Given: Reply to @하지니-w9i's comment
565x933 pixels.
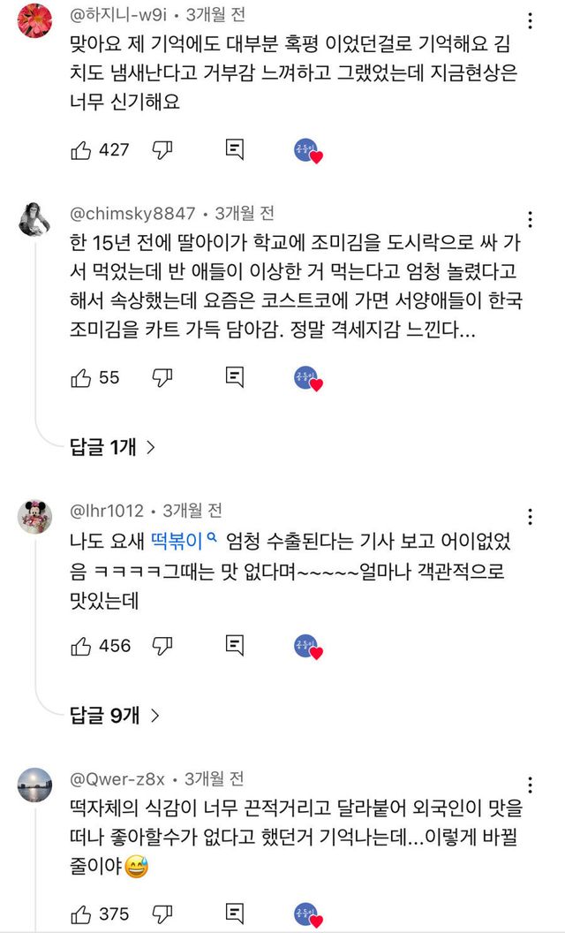Looking at the screenshot, I should [x=235, y=149].
